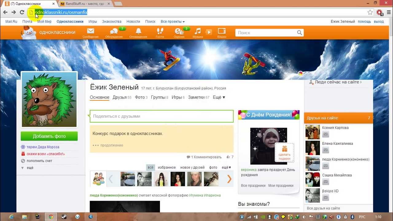393x221 pixels.
Task: Click the green hedgehog profile picture
Action: click(x=49, y=99)
